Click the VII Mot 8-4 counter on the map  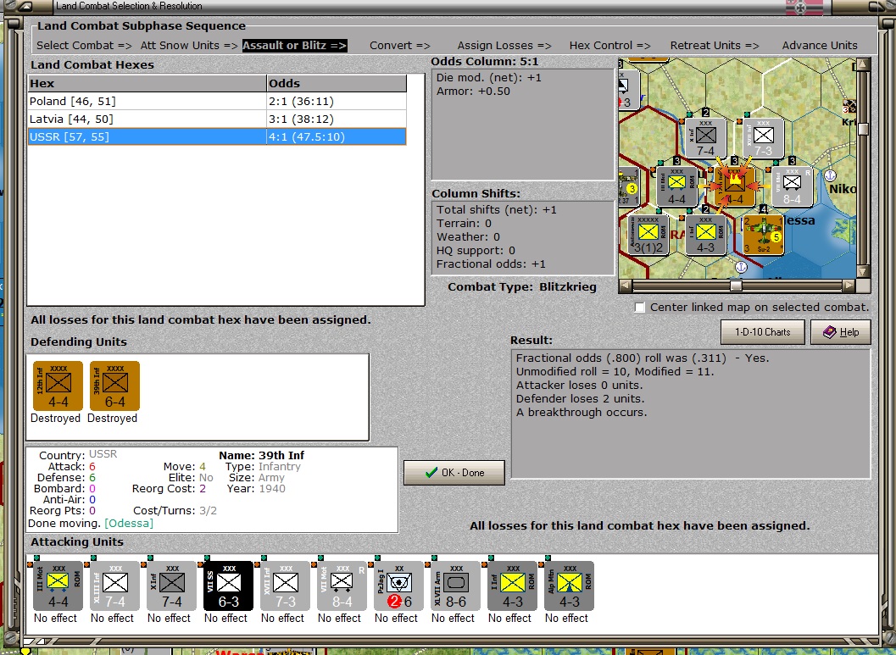(792, 186)
